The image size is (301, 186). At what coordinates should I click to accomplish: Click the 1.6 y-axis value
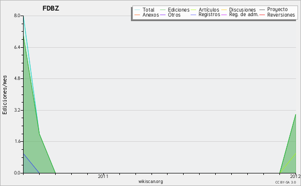tap(17, 141)
